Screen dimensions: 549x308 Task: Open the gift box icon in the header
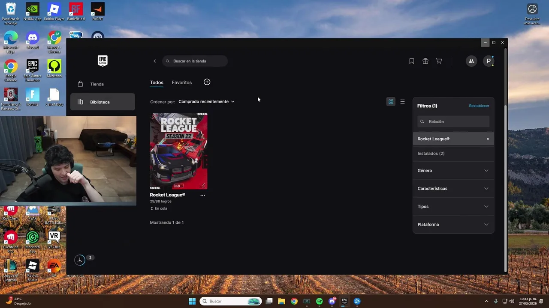click(425, 61)
